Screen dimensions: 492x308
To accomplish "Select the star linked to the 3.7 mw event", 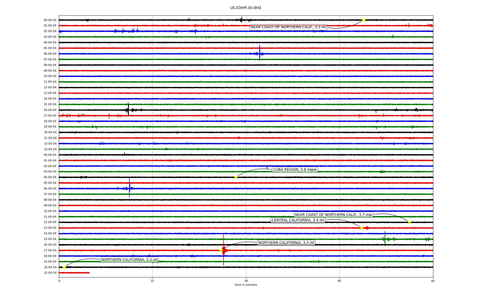I will click(x=409, y=222).
